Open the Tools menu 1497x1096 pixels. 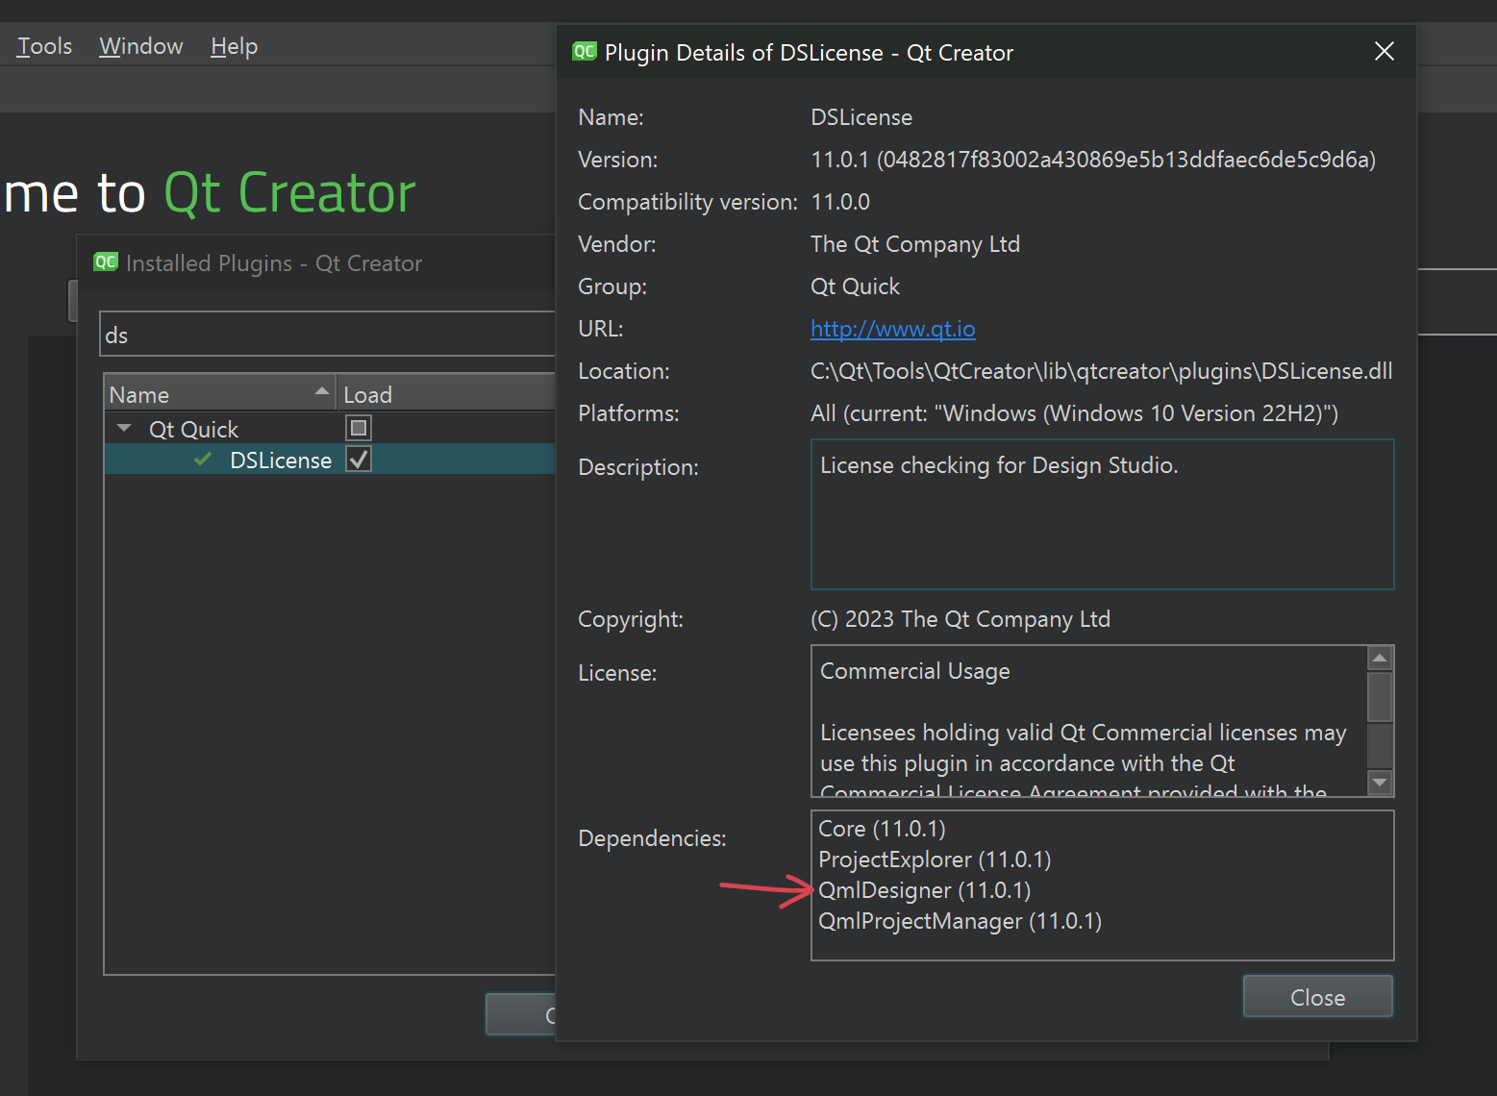pyautogui.click(x=44, y=46)
